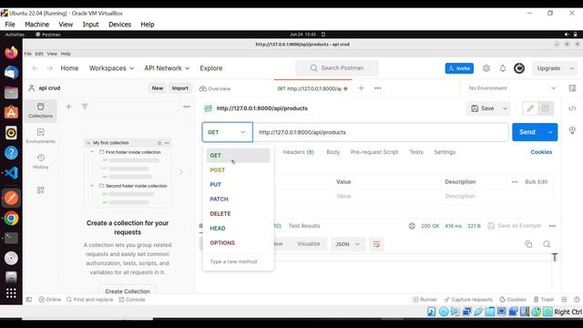Viewport: 583px width, 328px height.
Task: Open the notifications bell
Action: click(503, 68)
